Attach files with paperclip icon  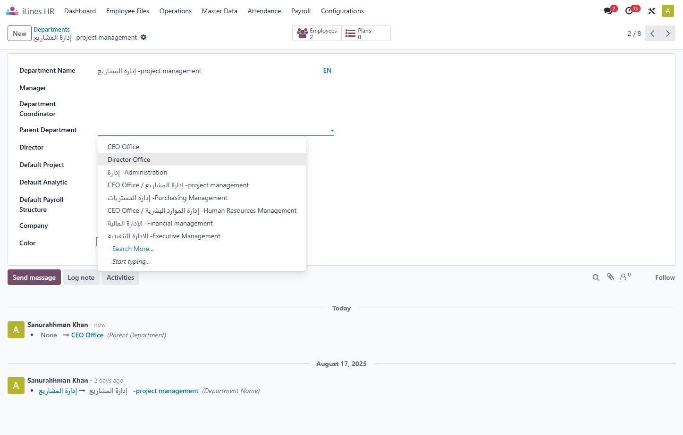[610, 277]
